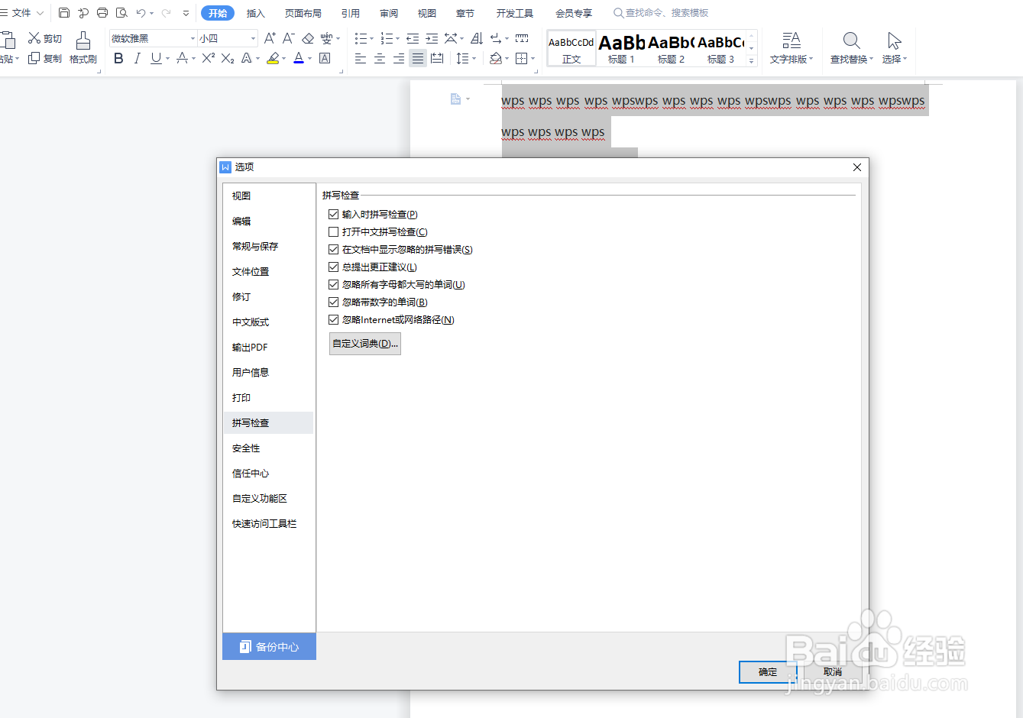Open the bullet list dropdown arrow
1023x718 pixels.
371,38
